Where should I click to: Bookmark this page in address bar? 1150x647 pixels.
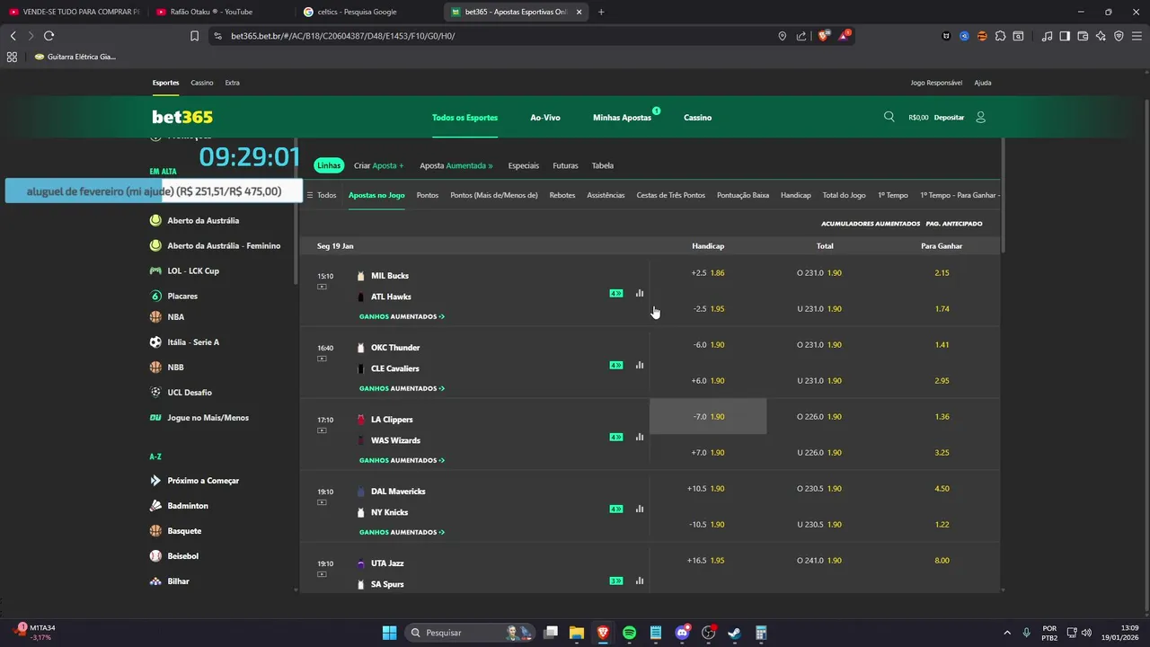194,36
